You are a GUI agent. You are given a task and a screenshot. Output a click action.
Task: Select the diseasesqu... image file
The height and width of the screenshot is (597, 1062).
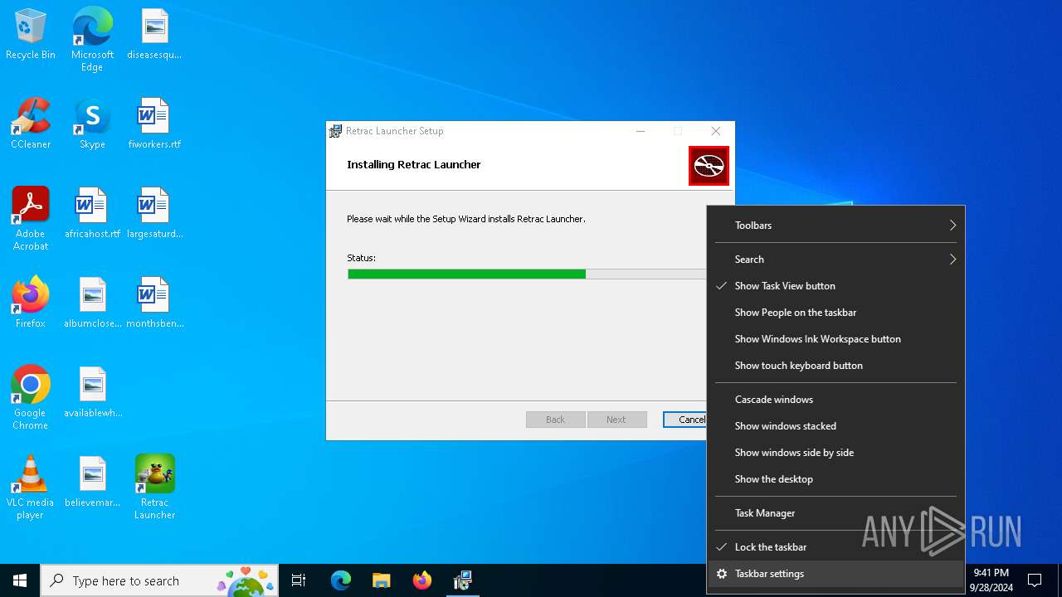point(154,34)
